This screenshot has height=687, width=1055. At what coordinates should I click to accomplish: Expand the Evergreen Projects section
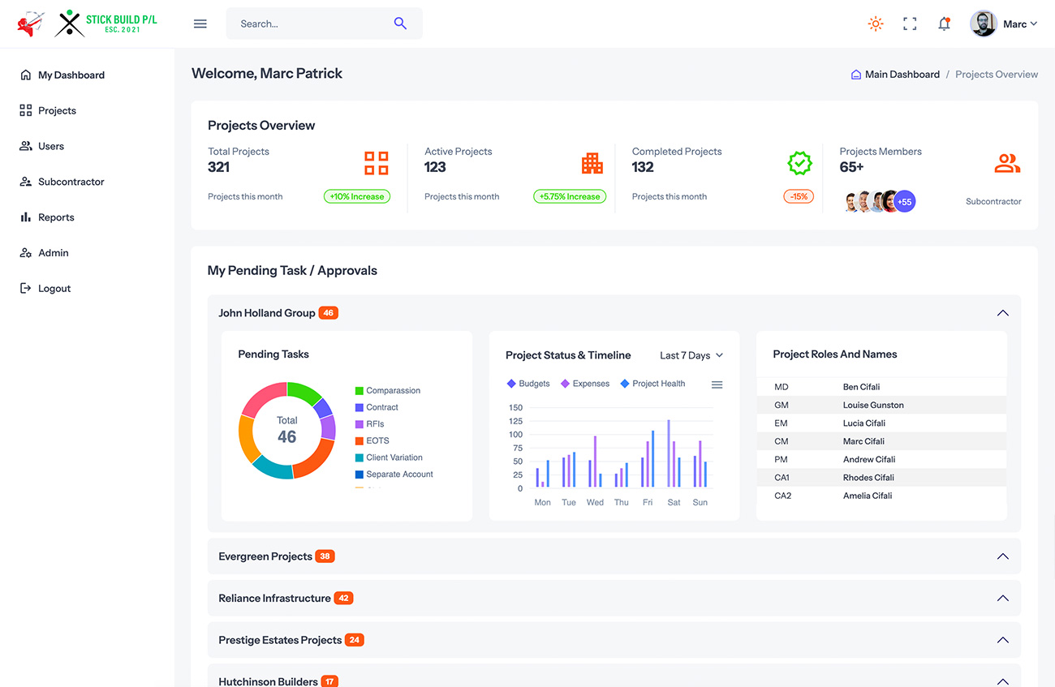pos(1002,556)
